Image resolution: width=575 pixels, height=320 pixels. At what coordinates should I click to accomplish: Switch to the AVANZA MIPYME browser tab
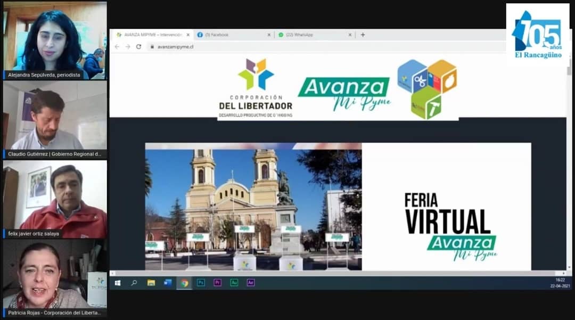pyautogui.click(x=152, y=35)
